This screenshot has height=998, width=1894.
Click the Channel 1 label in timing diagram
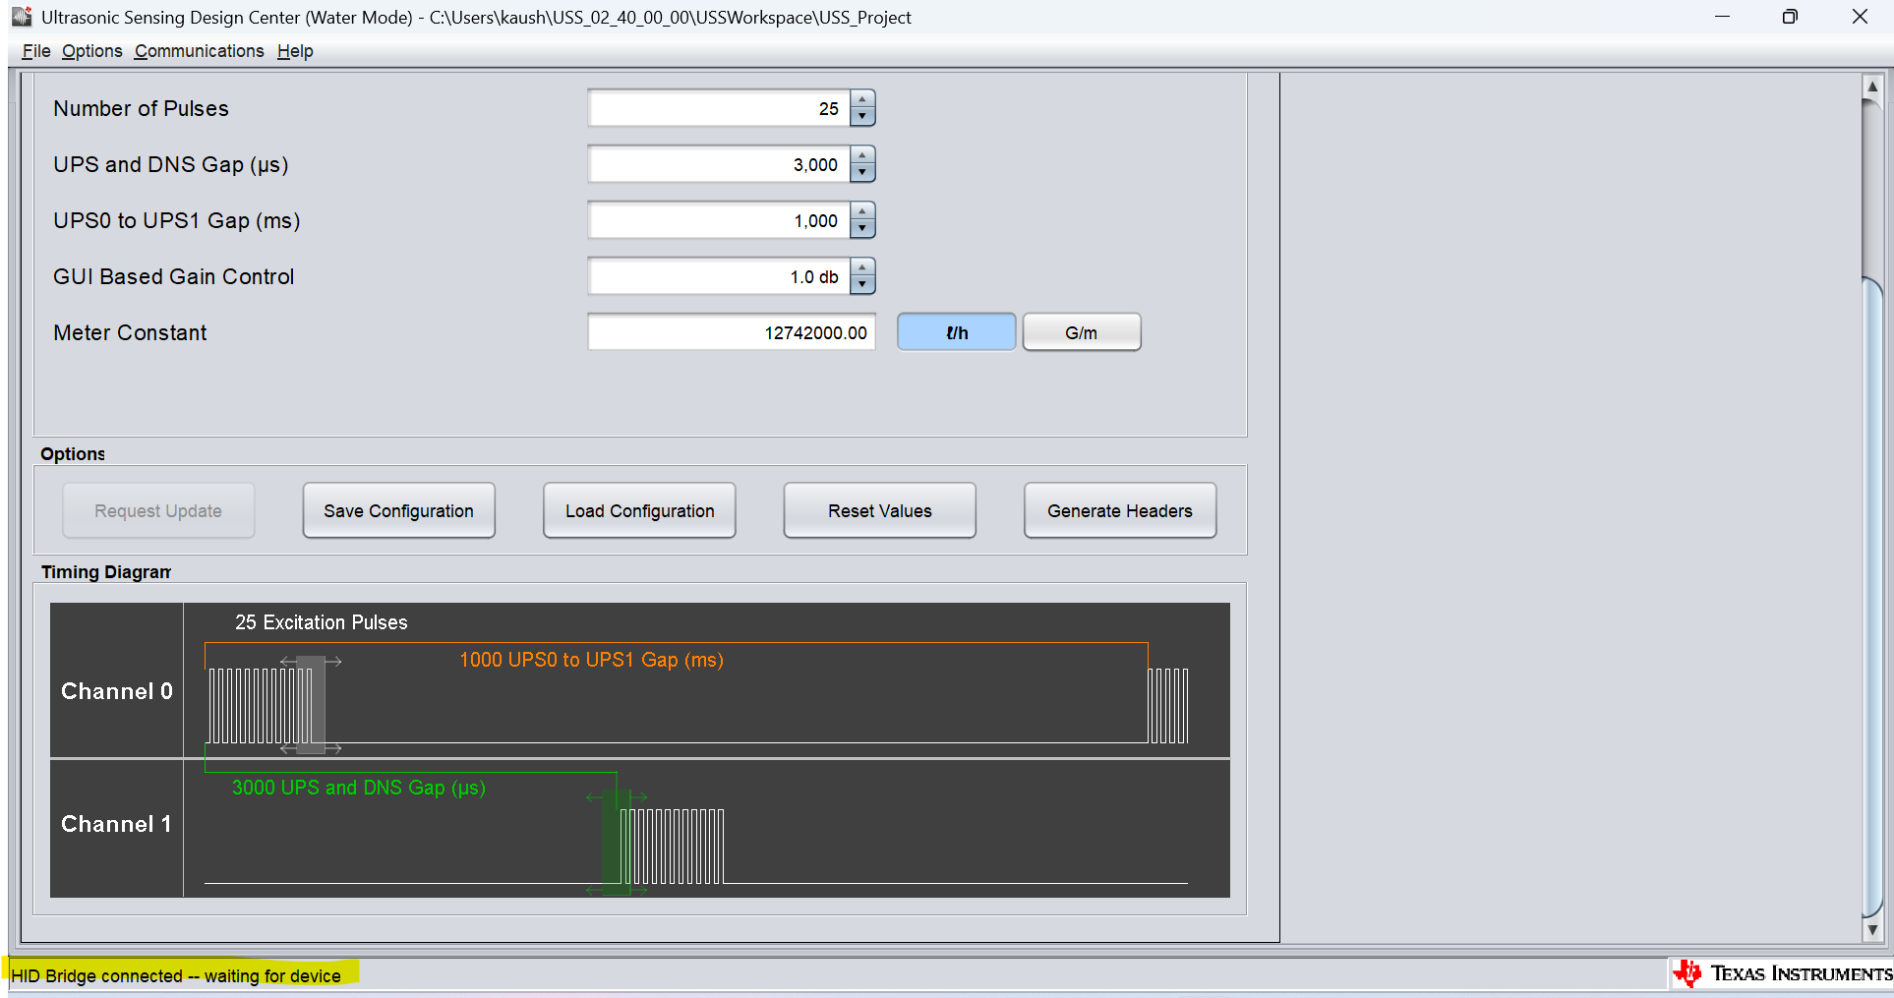tap(116, 824)
